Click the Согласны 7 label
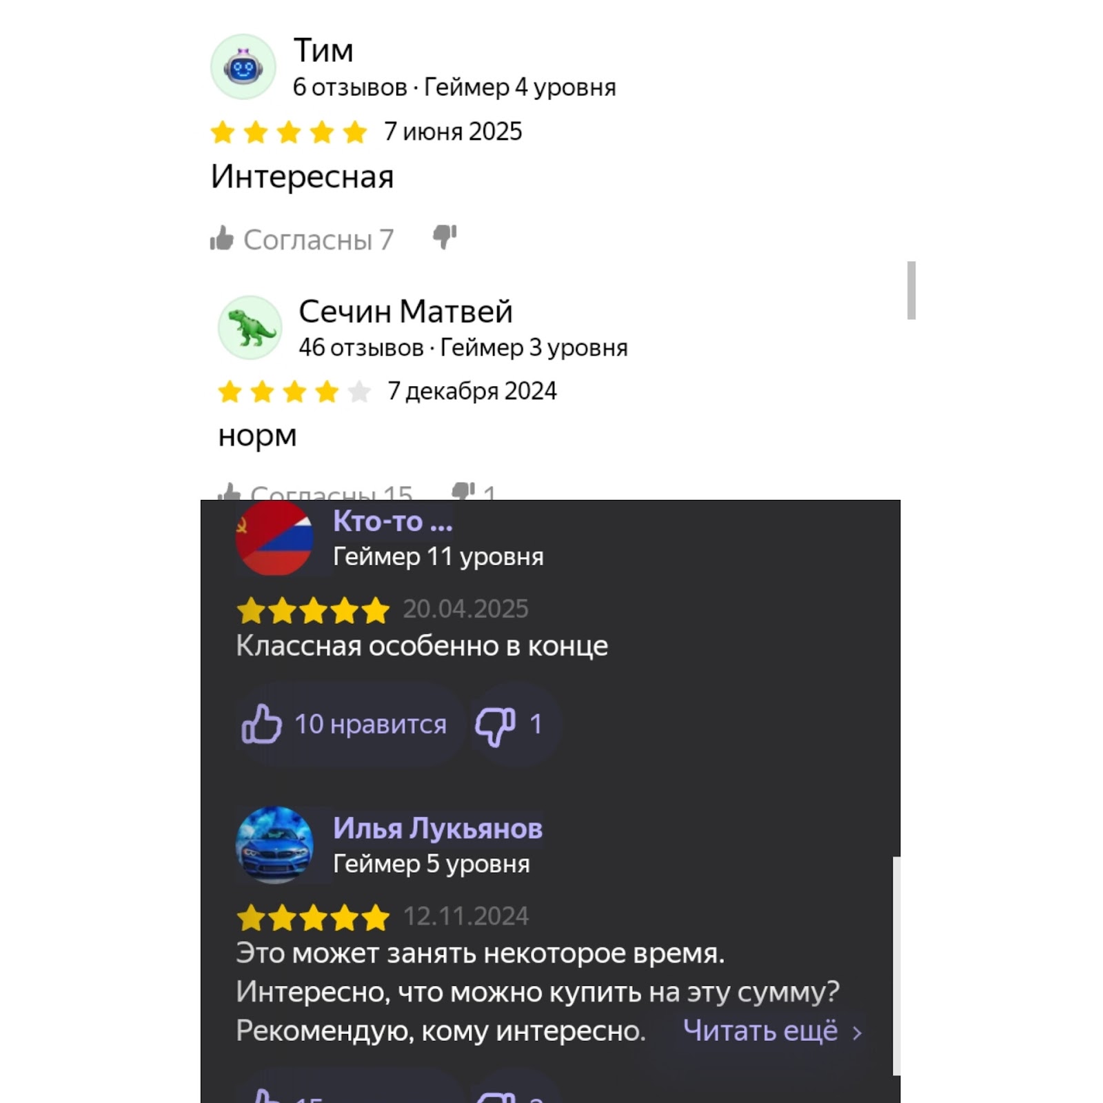 click(x=318, y=239)
